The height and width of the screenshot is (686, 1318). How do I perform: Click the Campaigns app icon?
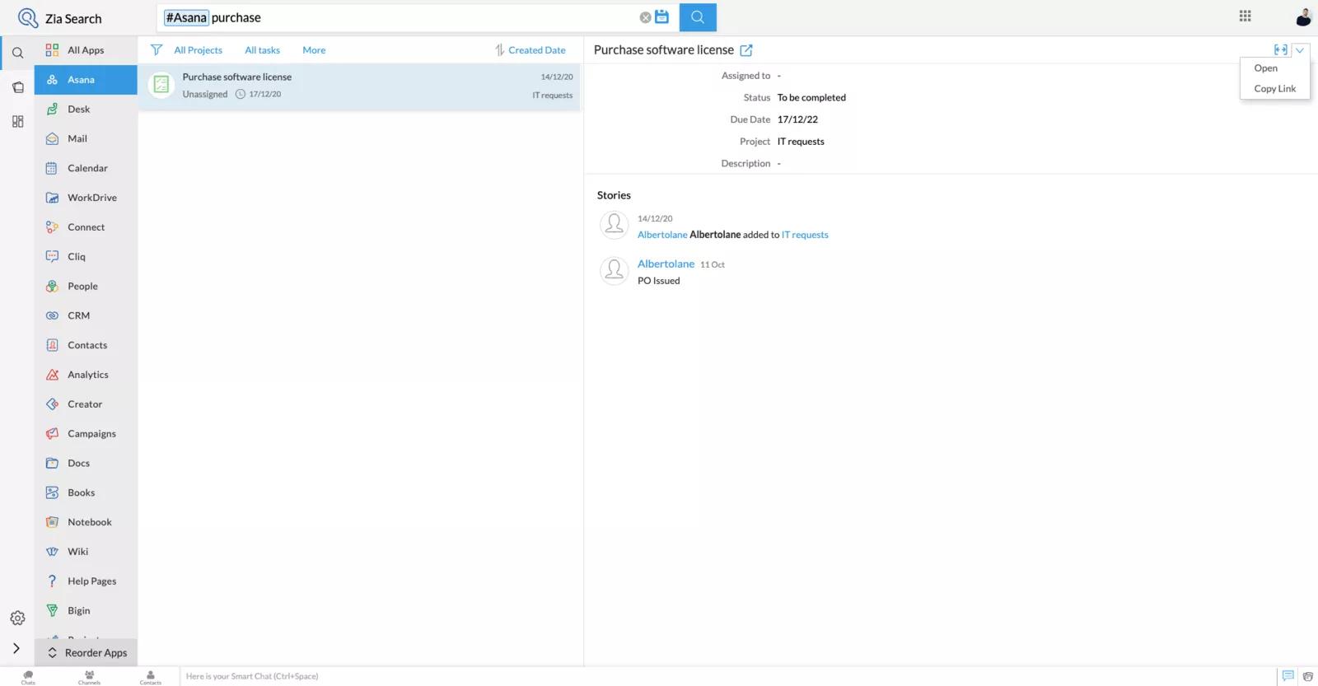pos(52,434)
